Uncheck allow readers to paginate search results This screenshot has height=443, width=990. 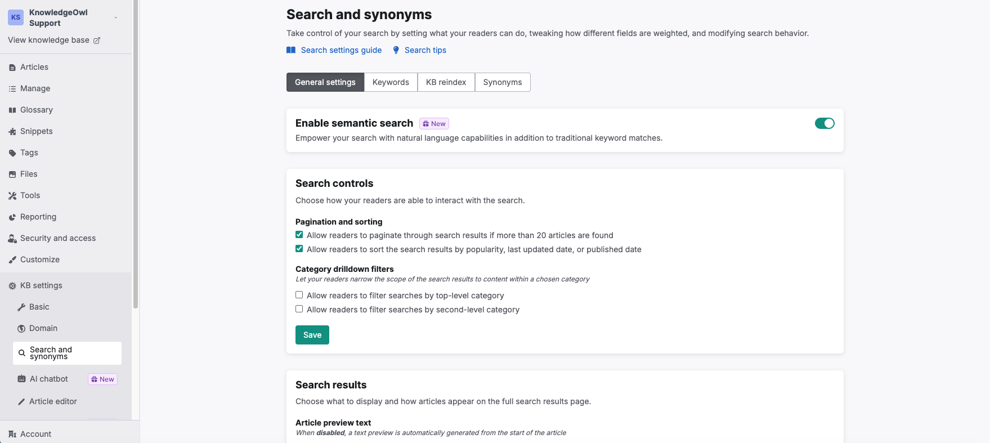(x=299, y=235)
